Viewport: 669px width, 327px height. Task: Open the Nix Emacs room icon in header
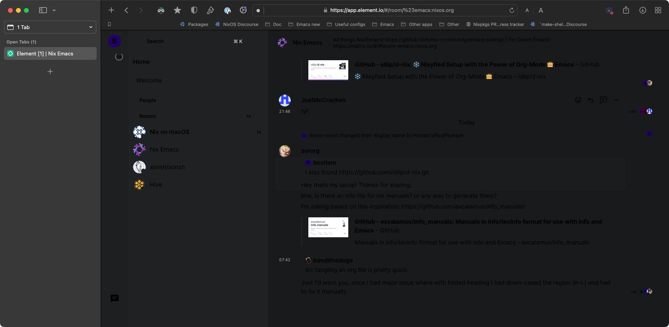click(x=282, y=43)
